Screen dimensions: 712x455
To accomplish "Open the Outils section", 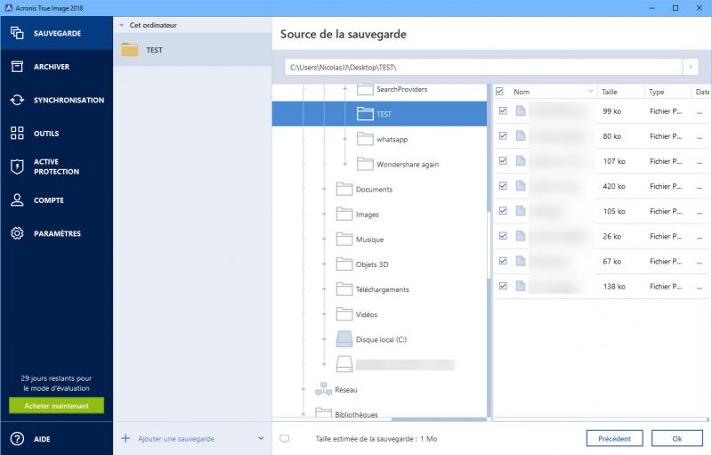I will click(56, 133).
